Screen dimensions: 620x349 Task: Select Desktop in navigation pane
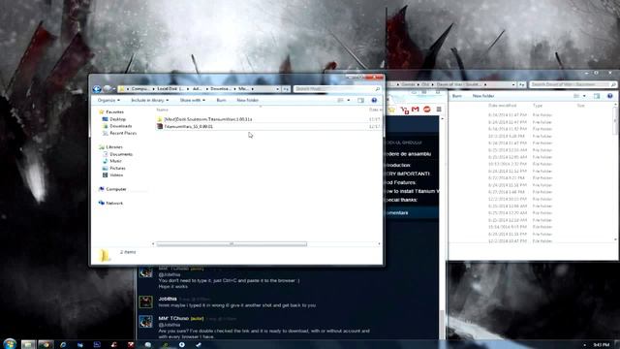118,119
